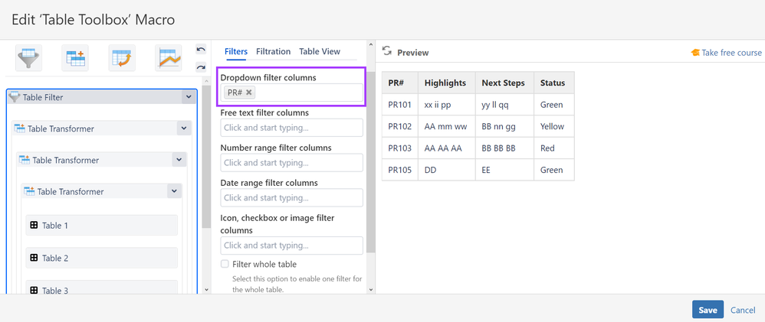Select the Chart from Table icon
765x322 pixels.
coord(169,58)
